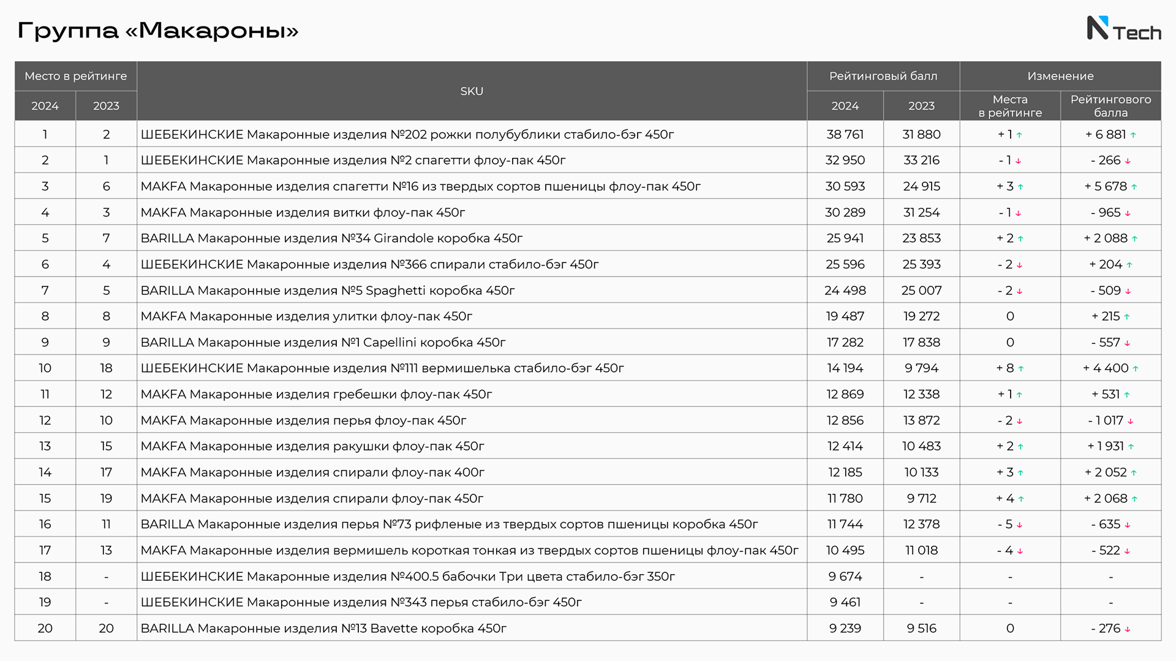Select the ШЕБЕКИНСКИЕ №366 спирали SKU

point(369,264)
